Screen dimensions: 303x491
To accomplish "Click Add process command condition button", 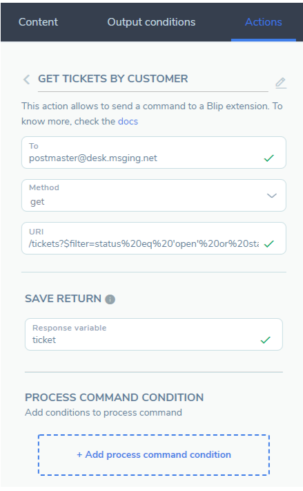I will (154, 454).
